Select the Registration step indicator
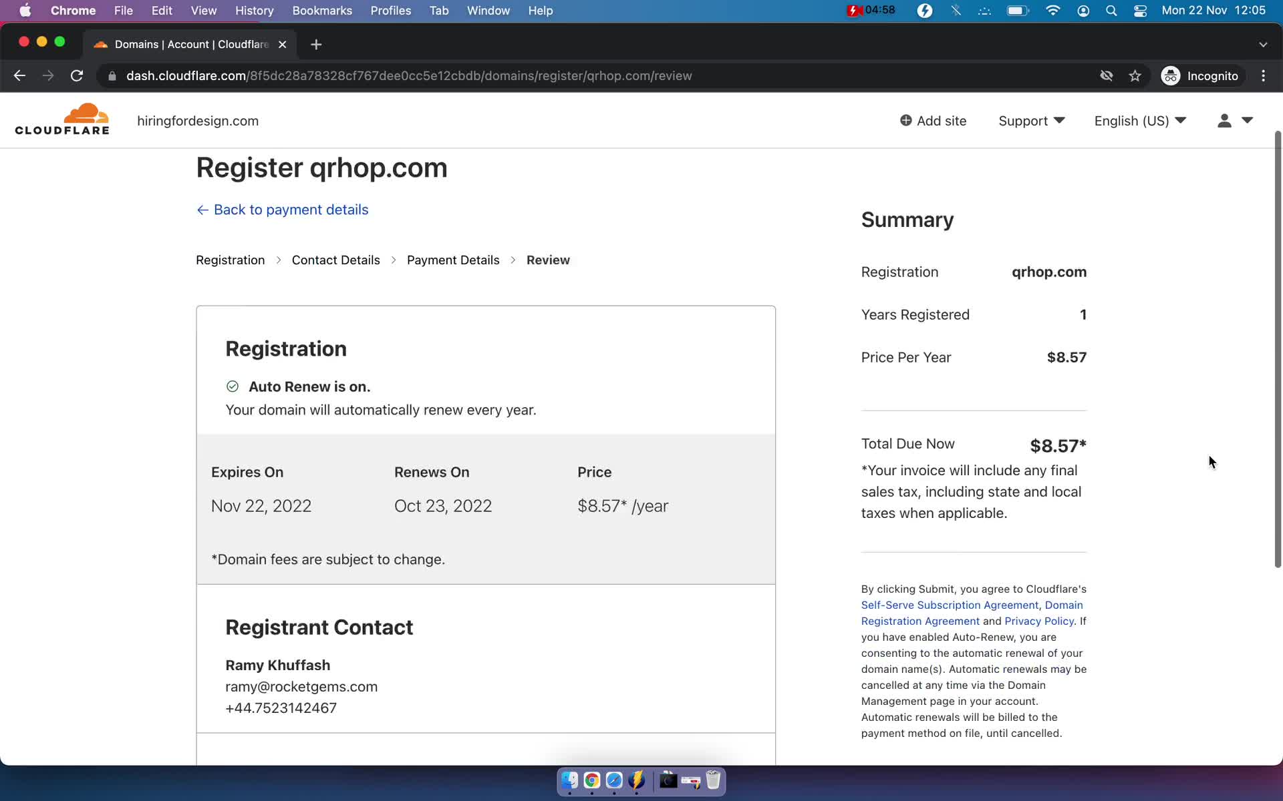The width and height of the screenshot is (1283, 801). pyautogui.click(x=230, y=259)
